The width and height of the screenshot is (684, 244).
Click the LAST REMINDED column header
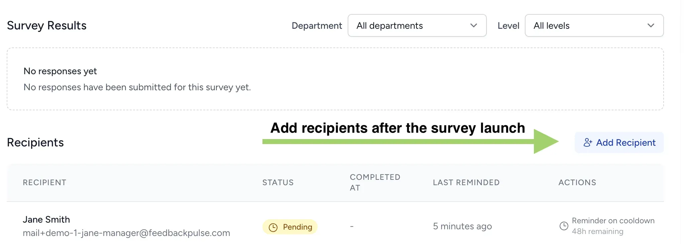click(x=466, y=182)
